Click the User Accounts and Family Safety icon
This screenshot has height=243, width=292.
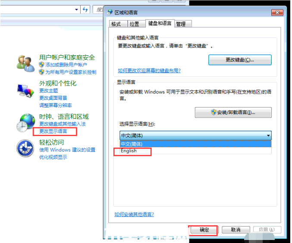point(25,64)
